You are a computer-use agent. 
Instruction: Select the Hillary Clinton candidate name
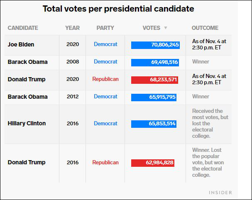27,124
